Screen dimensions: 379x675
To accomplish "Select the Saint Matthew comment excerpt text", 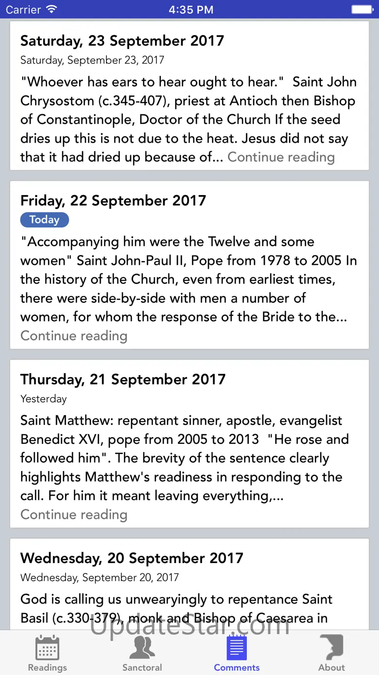I will [185, 458].
